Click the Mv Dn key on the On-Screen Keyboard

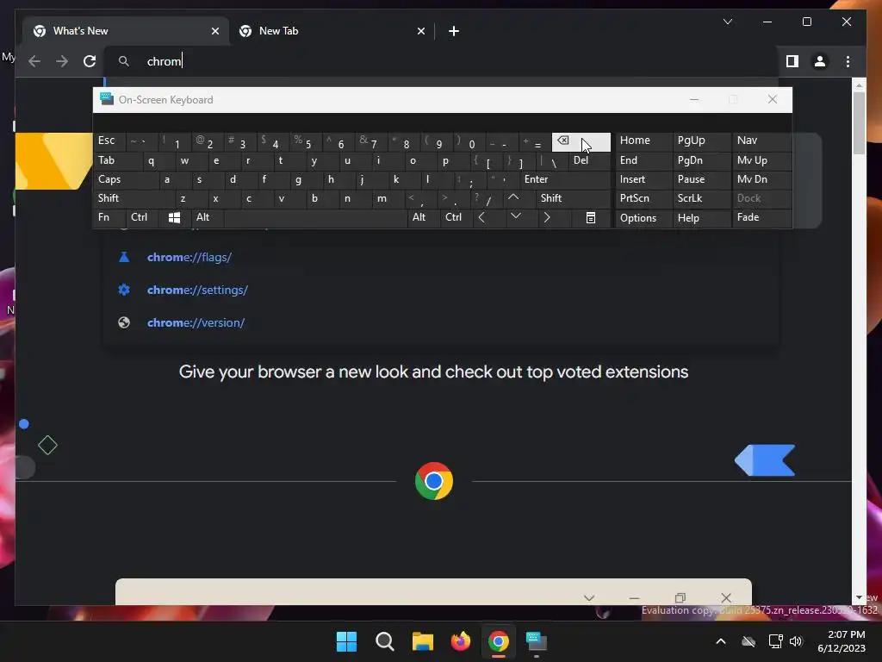762,179
